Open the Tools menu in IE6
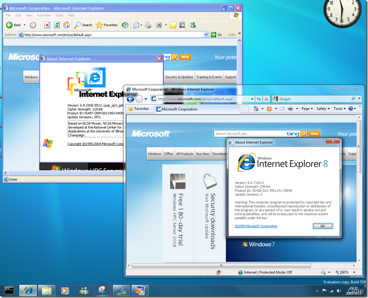This screenshot has width=368, height=298. pyautogui.click(x=59, y=15)
